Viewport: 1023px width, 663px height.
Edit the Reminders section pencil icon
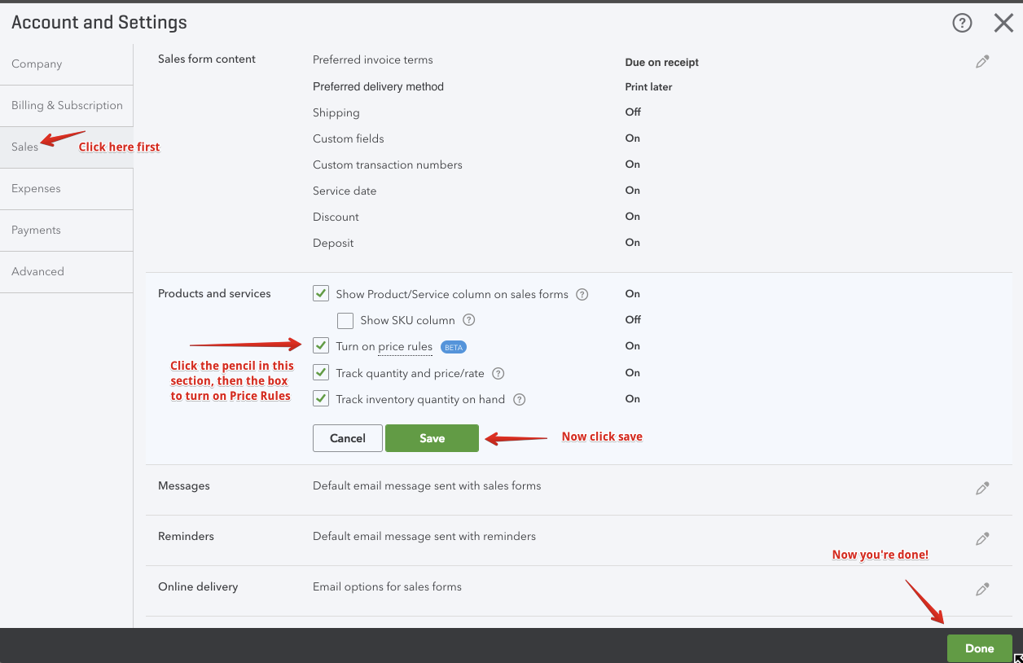click(982, 538)
